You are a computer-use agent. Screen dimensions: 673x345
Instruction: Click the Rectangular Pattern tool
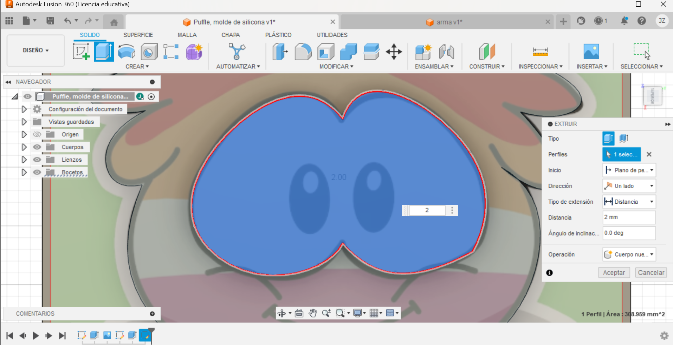pyautogui.click(x=171, y=52)
